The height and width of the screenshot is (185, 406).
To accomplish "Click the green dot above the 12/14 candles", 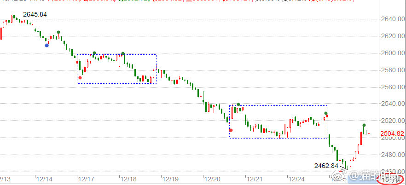I will pyautogui.click(x=58, y=32).
